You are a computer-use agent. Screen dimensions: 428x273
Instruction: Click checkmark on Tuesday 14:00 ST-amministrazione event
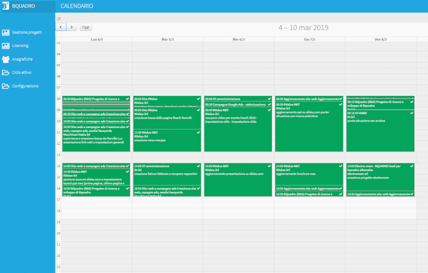click(198, 166)
